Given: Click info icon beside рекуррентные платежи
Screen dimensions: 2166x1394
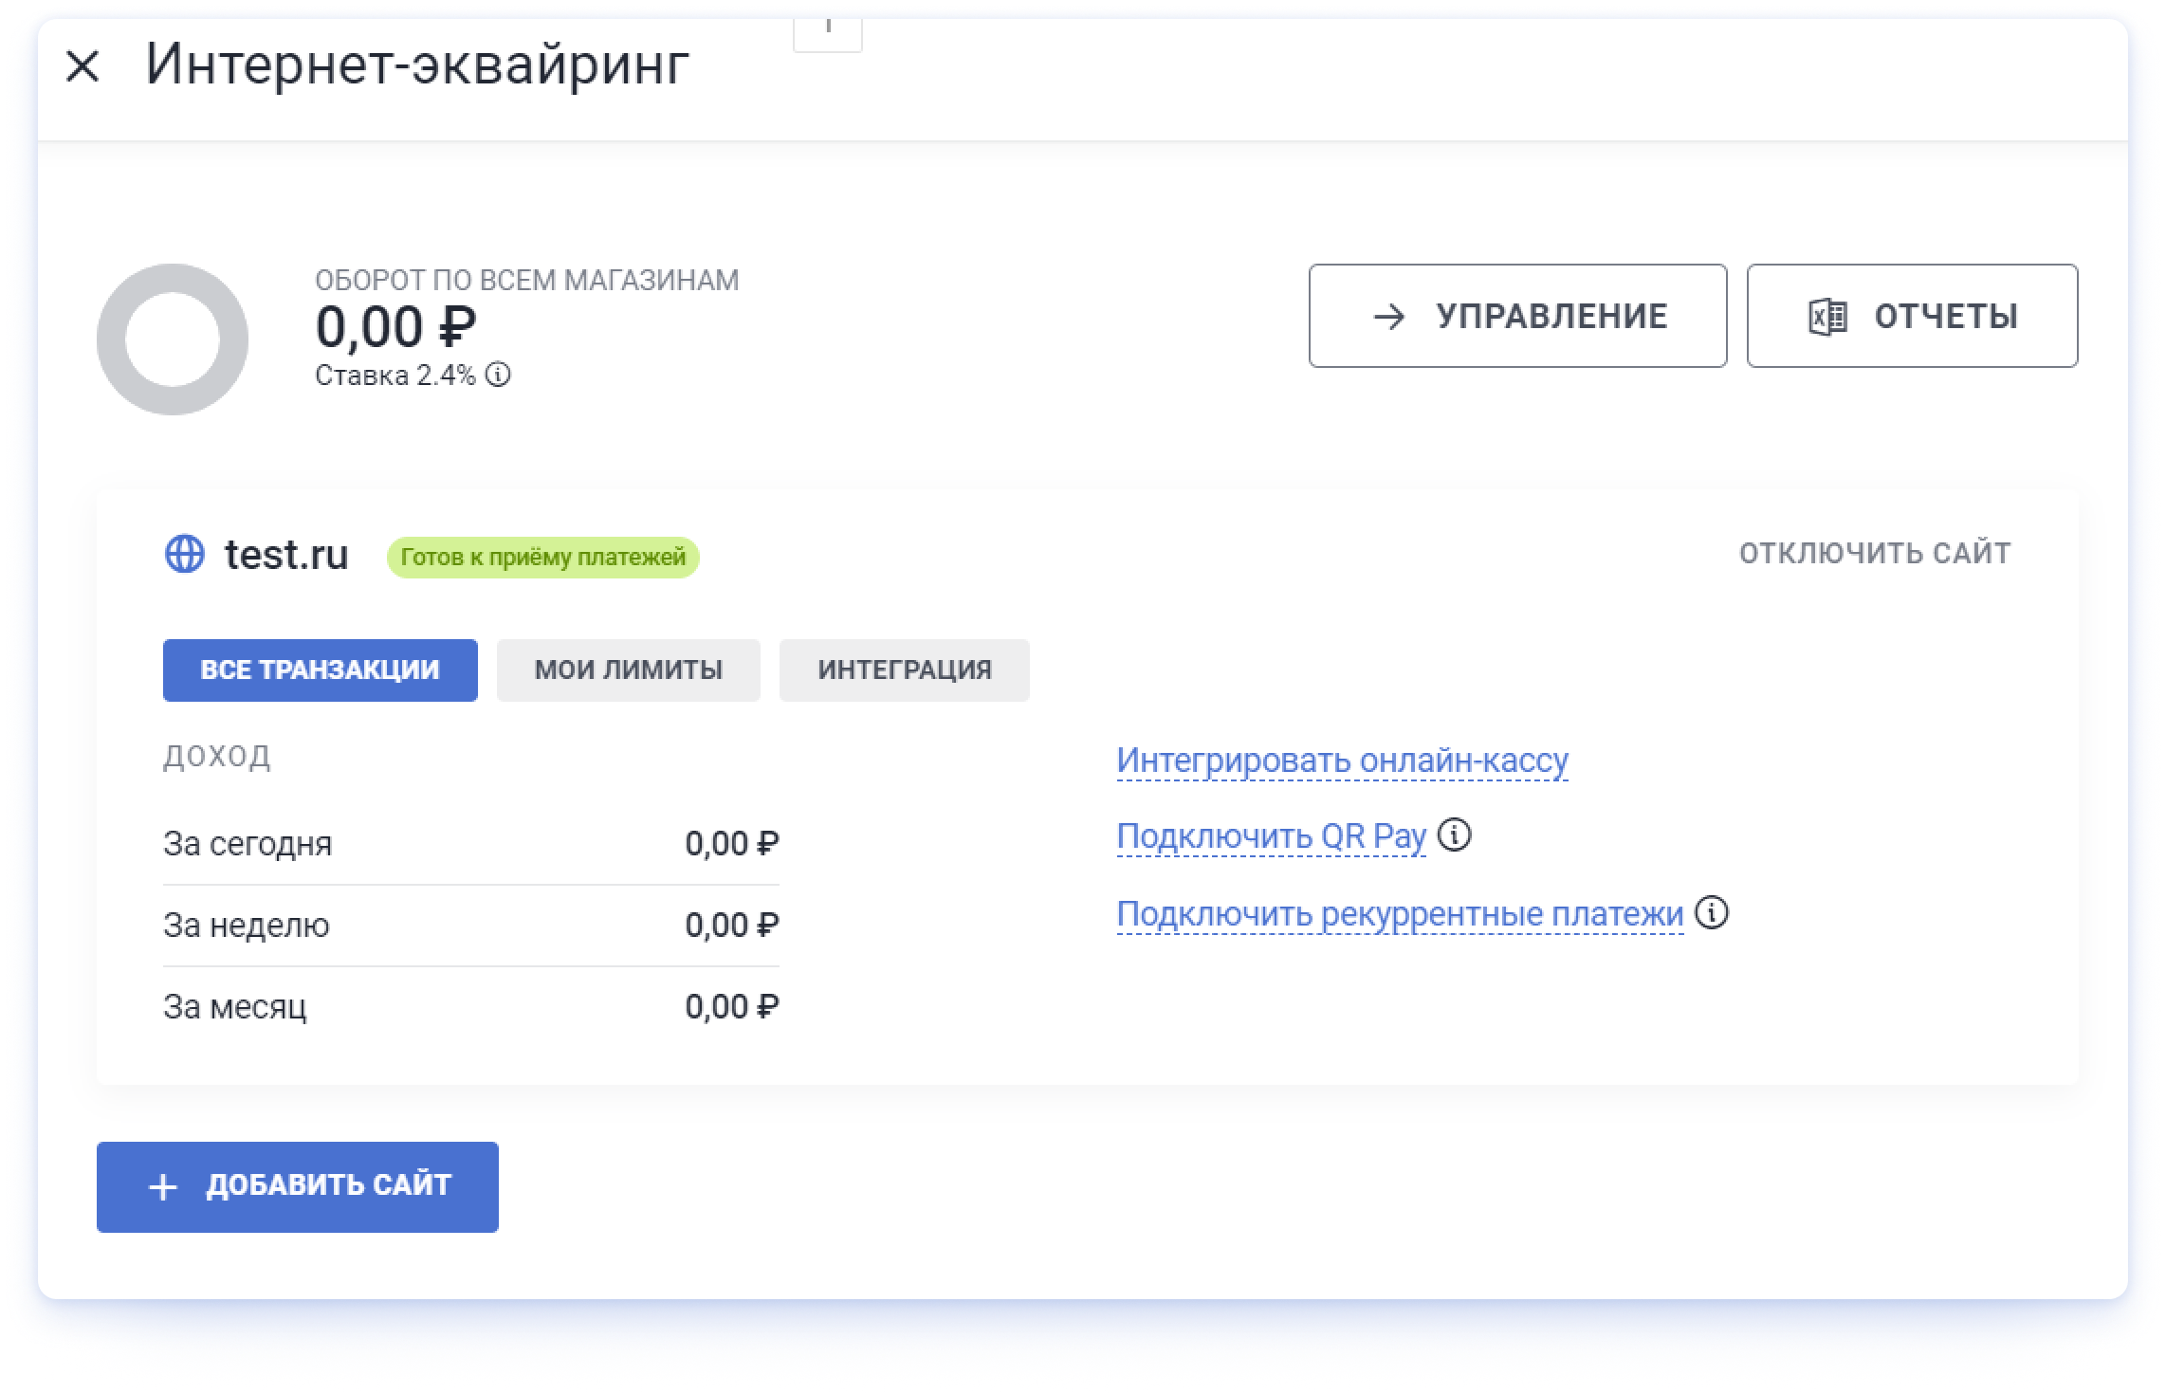Looking at the screenshot, I should tap(1712, 913).
